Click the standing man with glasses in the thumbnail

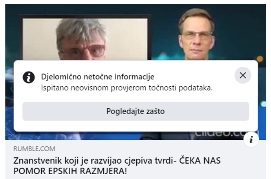coord(196,35)
